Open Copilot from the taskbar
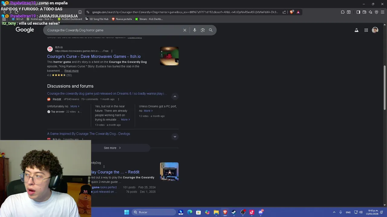The width and height of the screenshot is (387, 217). 207,212
